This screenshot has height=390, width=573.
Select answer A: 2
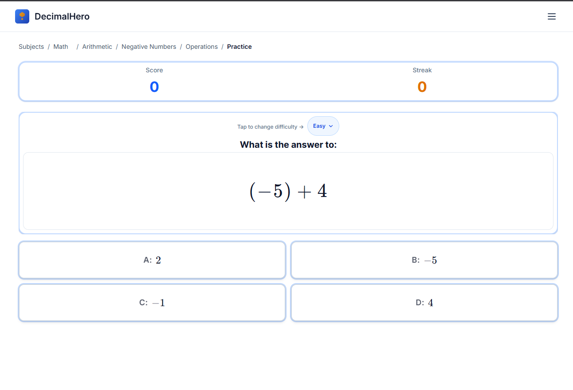click(152, 260)
